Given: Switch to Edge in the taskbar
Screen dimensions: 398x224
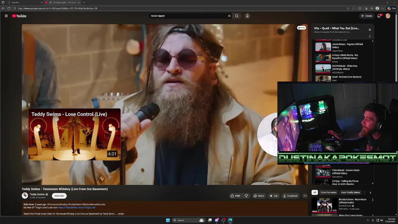Looking at the screenshot, I should [x=230, y=220].
